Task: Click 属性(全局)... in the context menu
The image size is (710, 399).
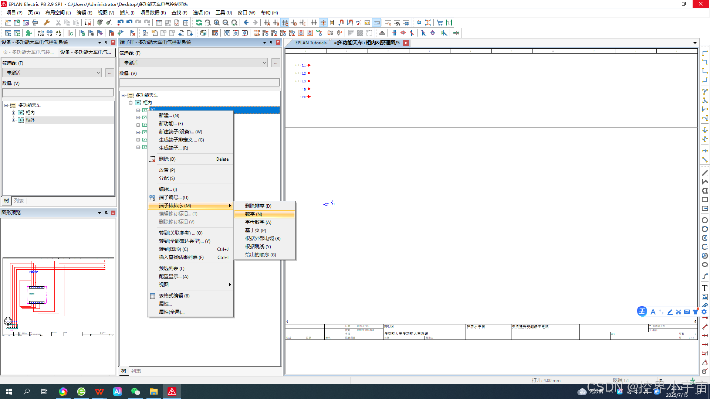Action: point(190,312)
